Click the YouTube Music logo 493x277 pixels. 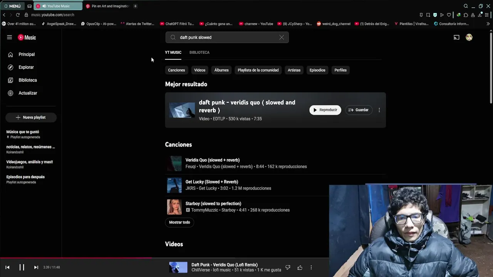[27, 37]
